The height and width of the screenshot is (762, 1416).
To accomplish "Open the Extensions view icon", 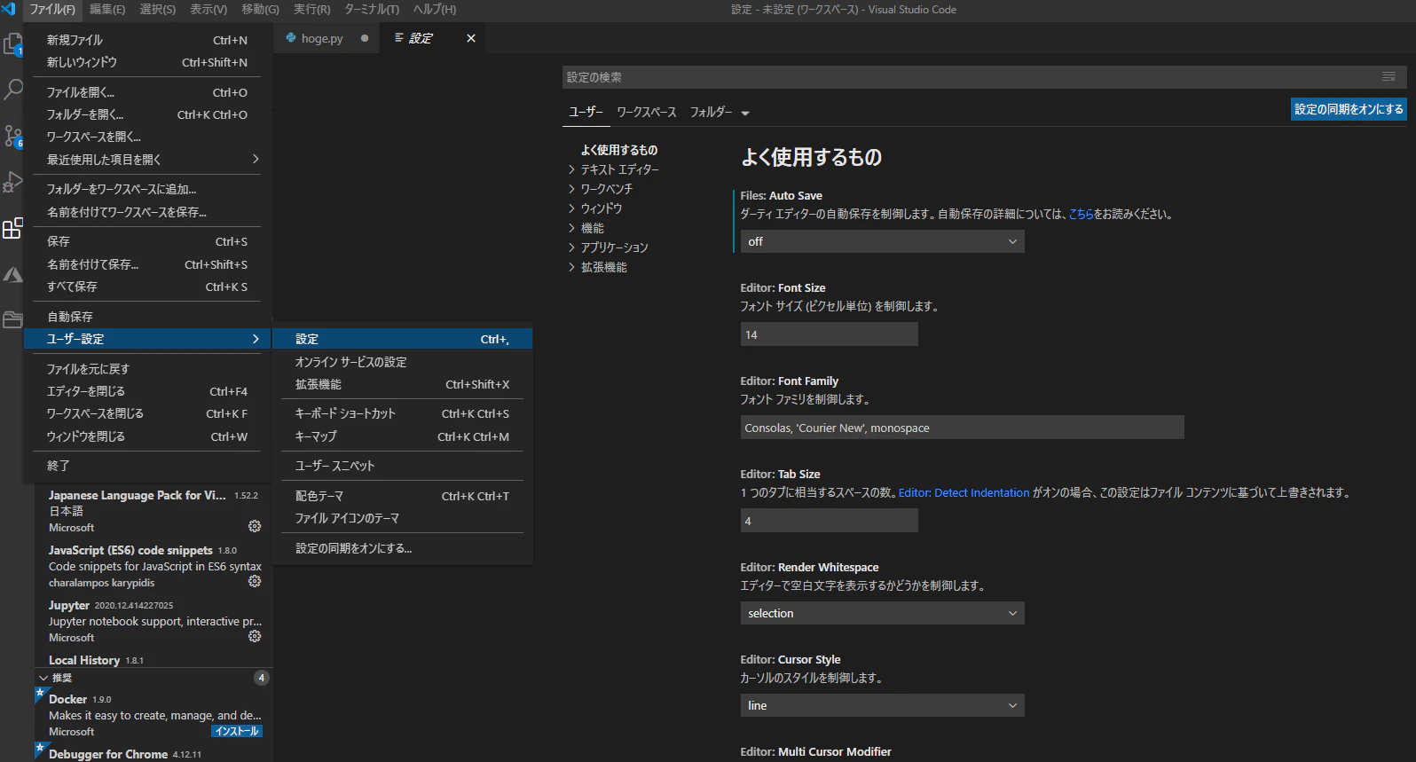I will [x=12, y=228].
